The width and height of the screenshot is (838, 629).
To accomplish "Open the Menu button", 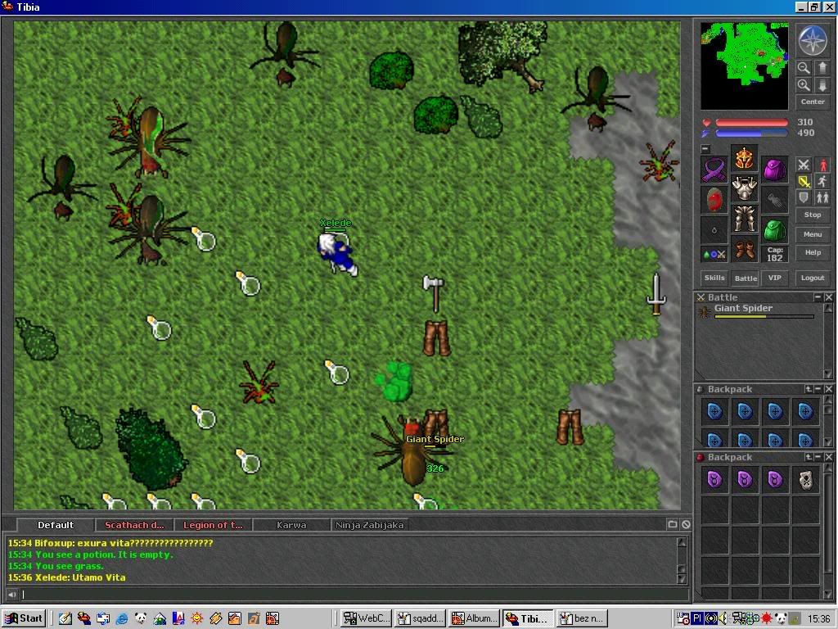I will [813, 234].
